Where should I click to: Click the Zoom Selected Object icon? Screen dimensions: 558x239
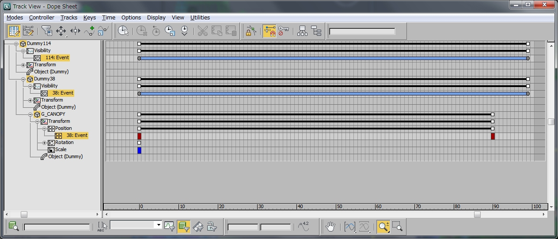pyautogui.click(x=14, y=227)
